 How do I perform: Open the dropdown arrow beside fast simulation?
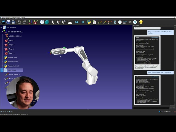(x=80, y=22)
